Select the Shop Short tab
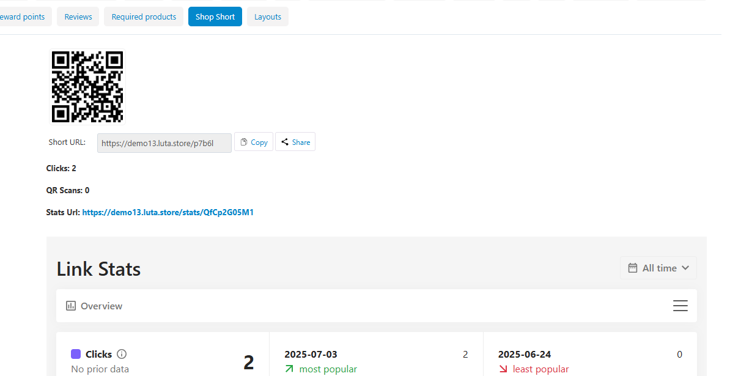This screenshot has width=730, height=376. point(215,17)
